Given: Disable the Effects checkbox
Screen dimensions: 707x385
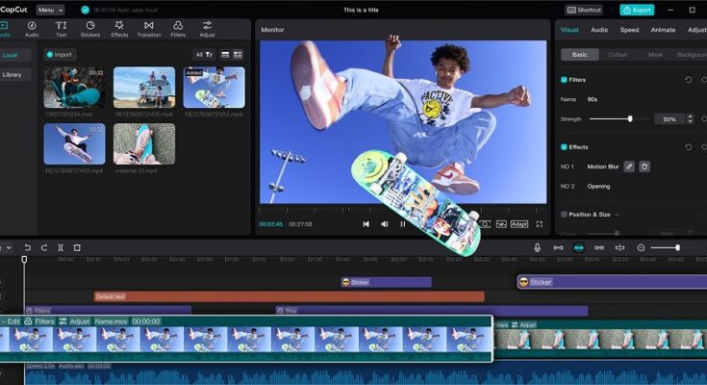Looking at the screenshot, I should point(564,147).
